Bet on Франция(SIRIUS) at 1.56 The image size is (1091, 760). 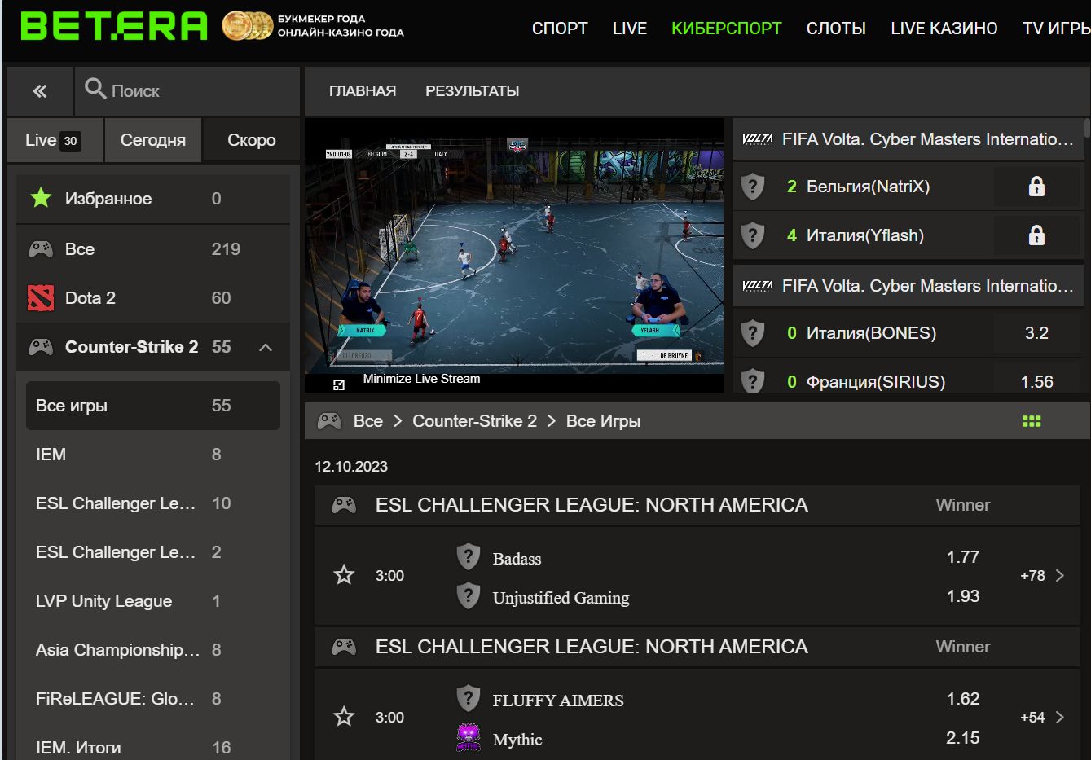tap(1036, 381)
